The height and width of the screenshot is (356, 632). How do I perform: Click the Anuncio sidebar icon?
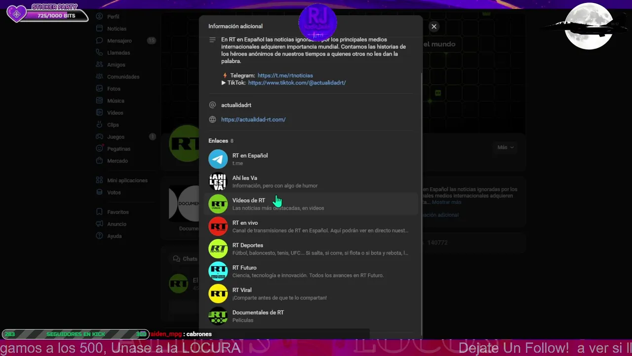tap(100, 224)
